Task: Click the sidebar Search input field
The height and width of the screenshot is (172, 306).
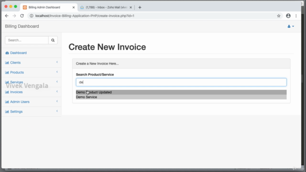Action: 27,40
